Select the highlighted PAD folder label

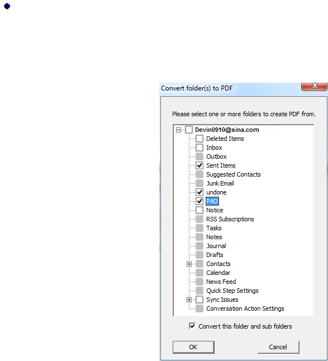pyautogui.click(x=212, y=201)
